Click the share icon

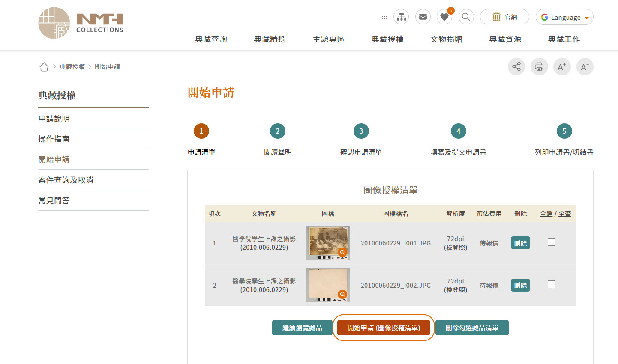pyautogui.click(x=516, y=67)
